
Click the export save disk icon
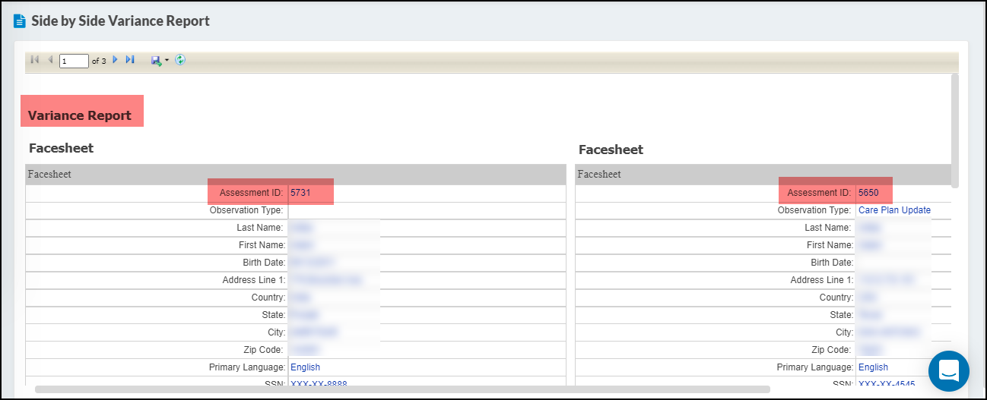click(x=156, y=61)
